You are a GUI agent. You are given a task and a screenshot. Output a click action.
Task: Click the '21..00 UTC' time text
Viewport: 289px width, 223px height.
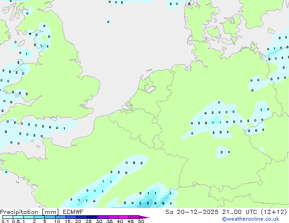tap(240, 212)
